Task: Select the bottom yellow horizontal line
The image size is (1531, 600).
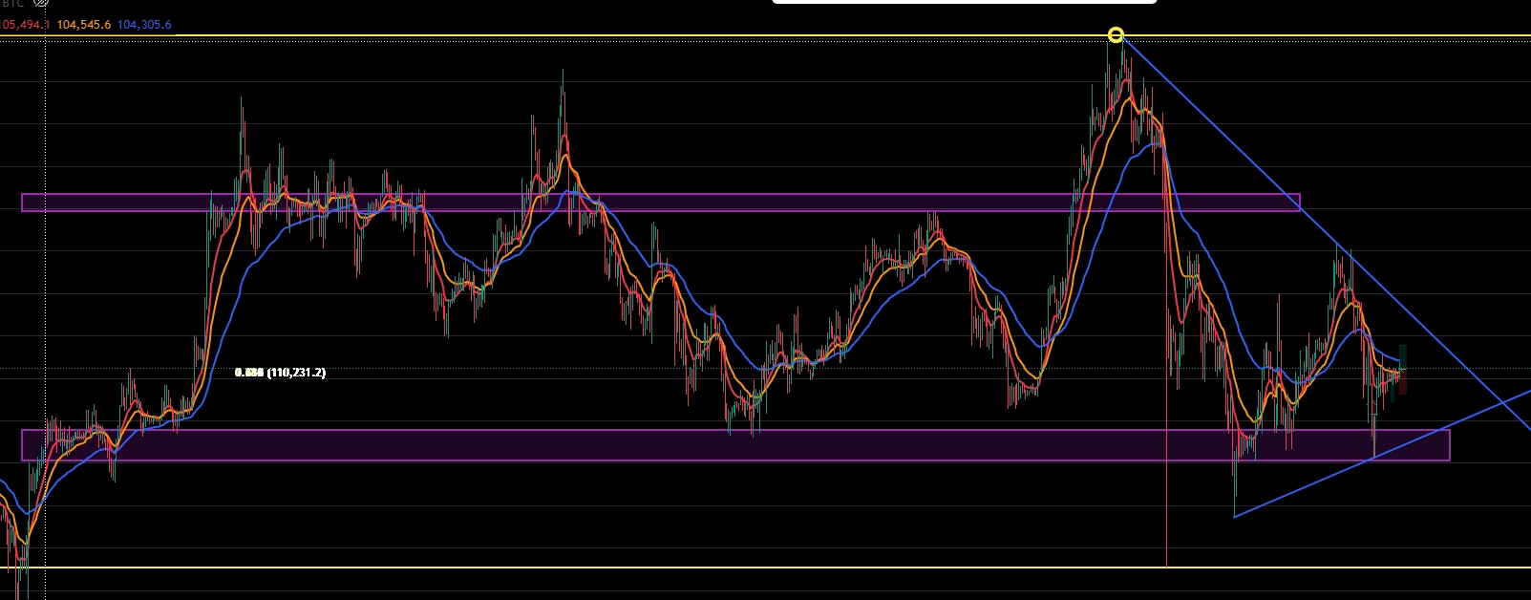Action: (x=765, y=568)
